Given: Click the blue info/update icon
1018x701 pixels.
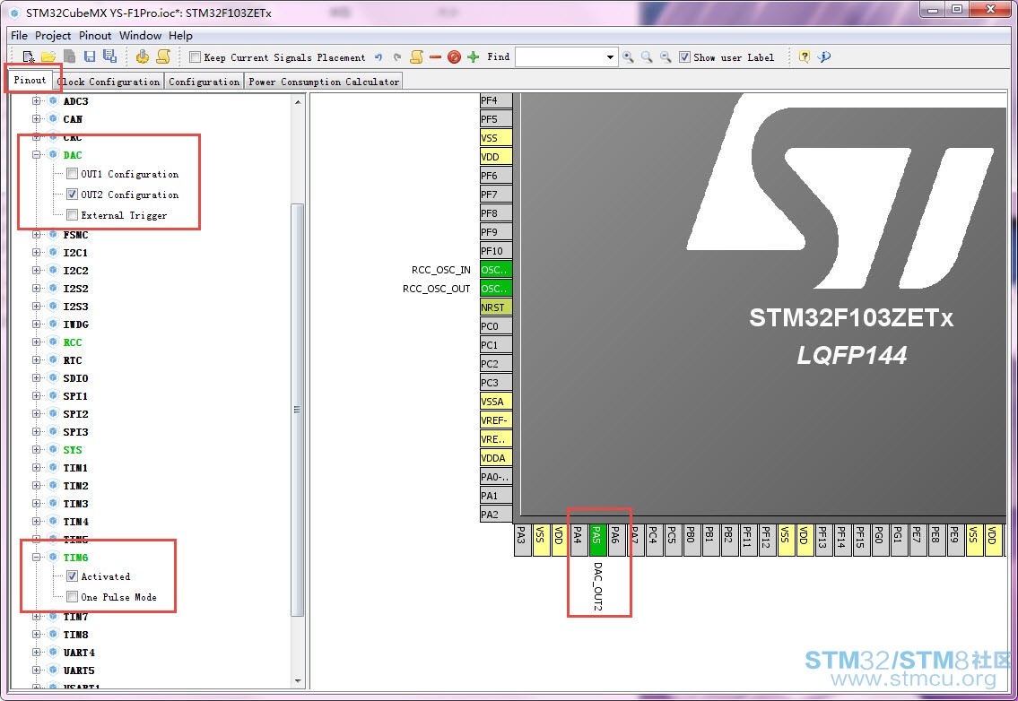Looking at the screenshot, I should click(824, 57).
